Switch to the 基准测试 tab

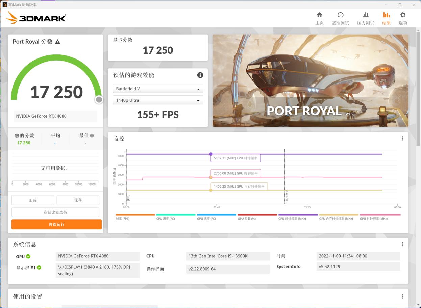point(340,19)
